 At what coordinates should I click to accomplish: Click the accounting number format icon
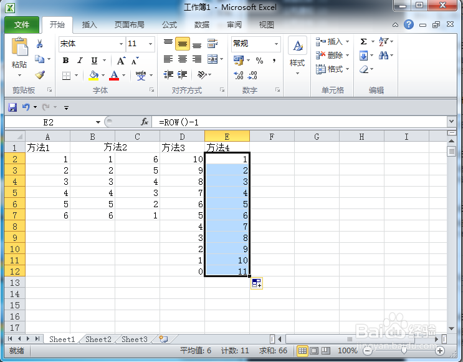[239, 61]
